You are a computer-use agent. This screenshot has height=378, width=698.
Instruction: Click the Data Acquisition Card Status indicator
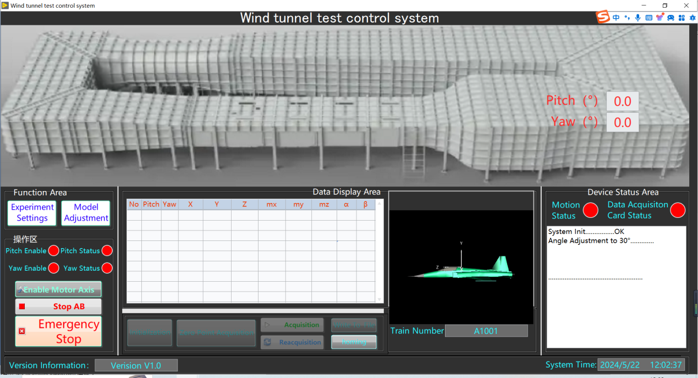[678, 210]
